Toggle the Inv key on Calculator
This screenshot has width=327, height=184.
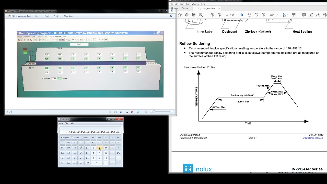68,143
